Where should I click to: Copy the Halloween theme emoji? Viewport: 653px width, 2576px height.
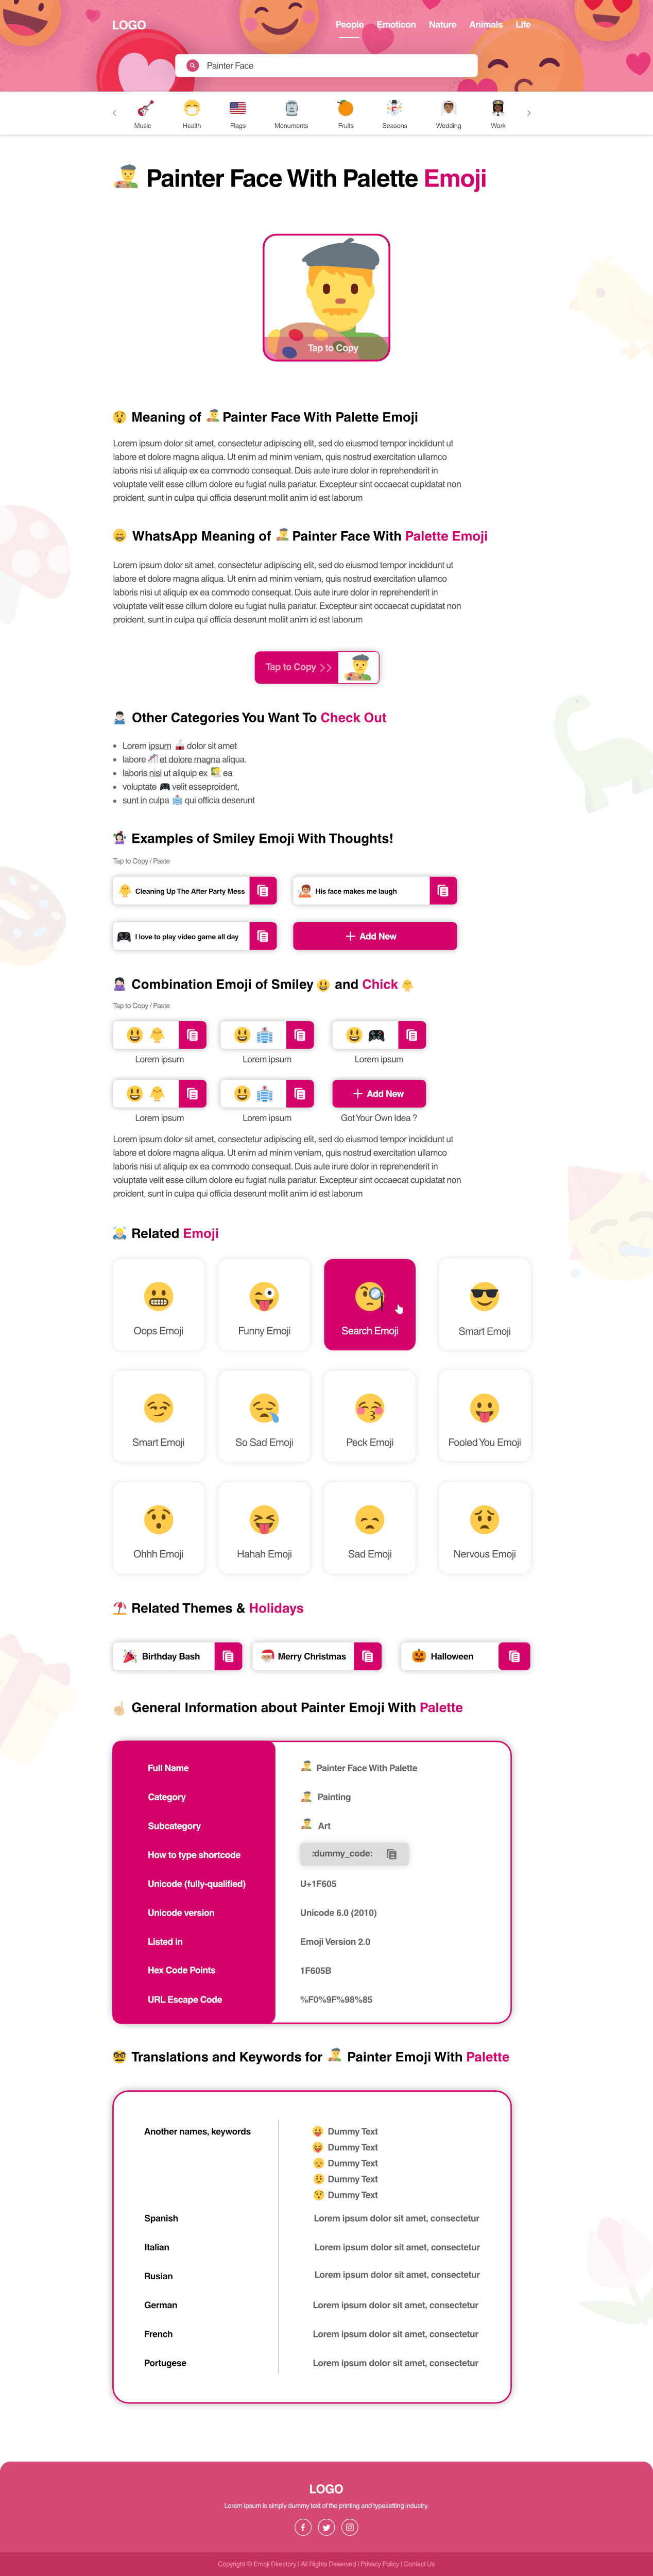click(x=514, y=1656)
